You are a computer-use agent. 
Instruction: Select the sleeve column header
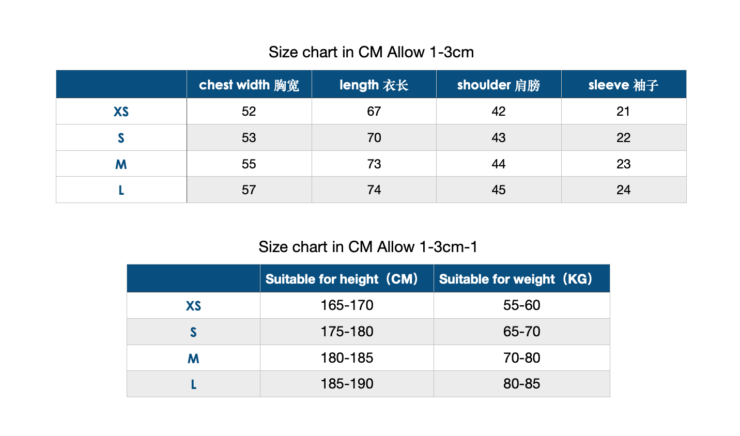[x=624, y=85]
